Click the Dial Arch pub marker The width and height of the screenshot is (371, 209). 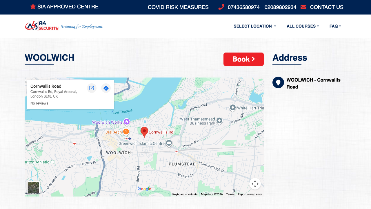pos(126,131)
